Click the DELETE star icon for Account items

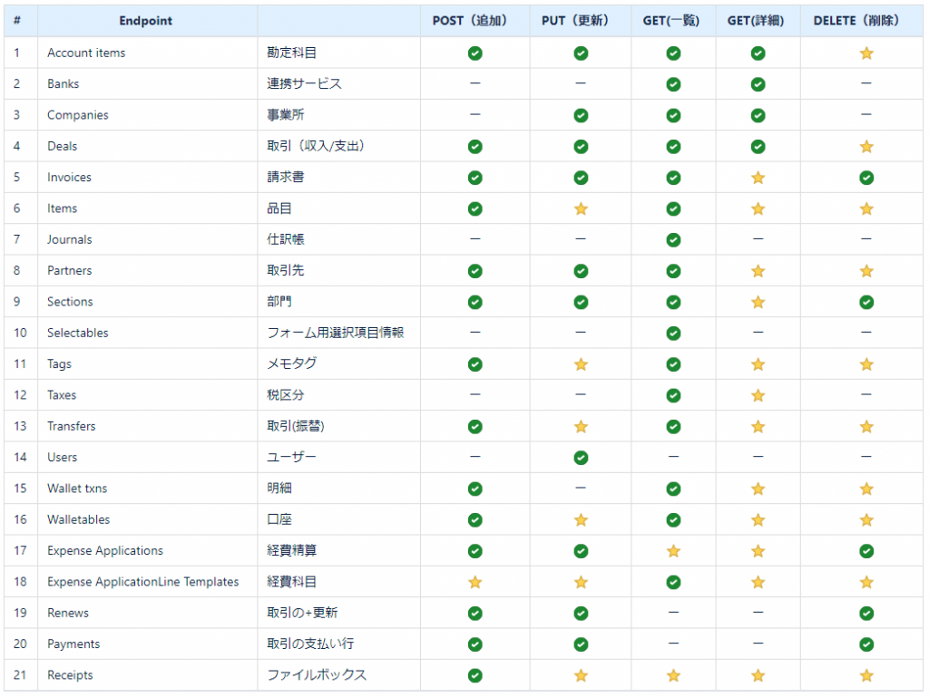866,53
